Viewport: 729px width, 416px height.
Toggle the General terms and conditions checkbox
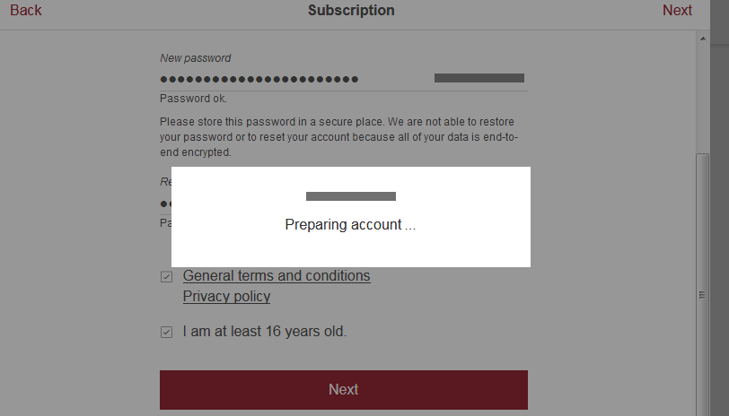coord(166,277)
